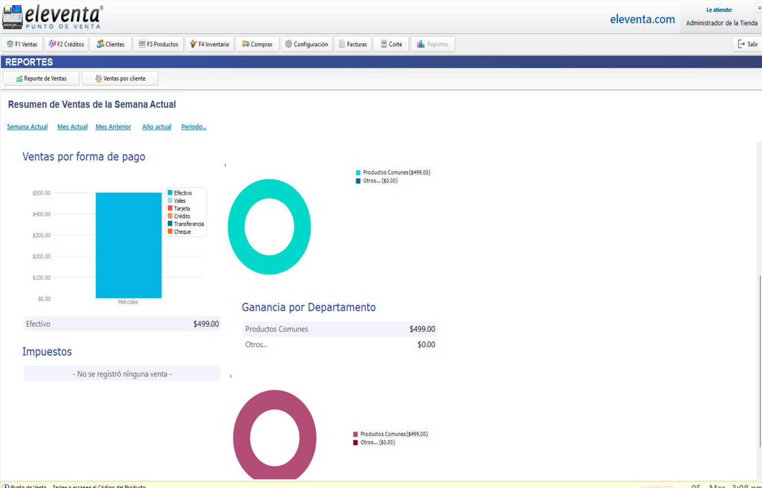Open the F2 Créditos module
762x488 pixels.
(66, 45)
